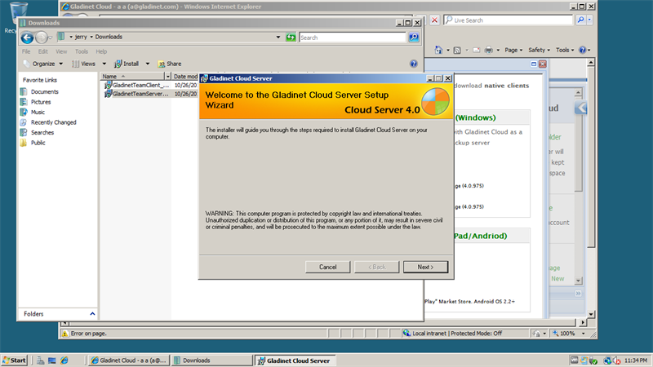Expand the Views dropdown arrow
This screenshot has height=367, width=653.
104,64
